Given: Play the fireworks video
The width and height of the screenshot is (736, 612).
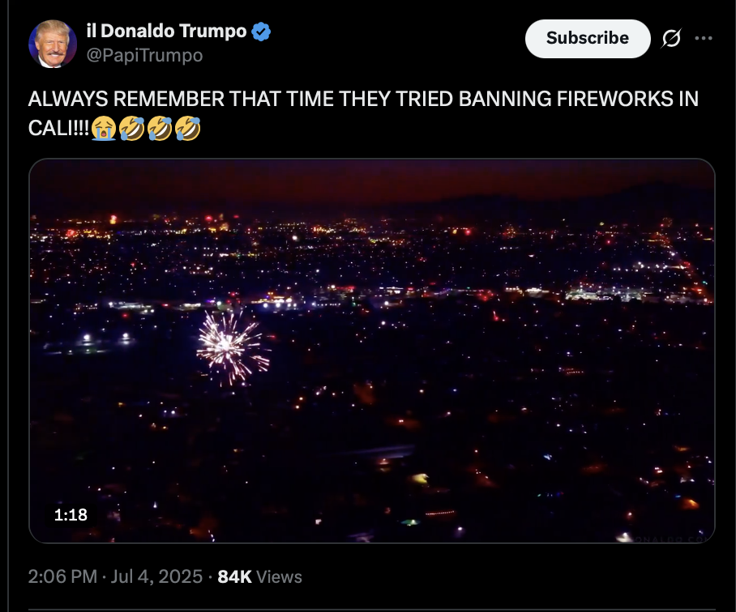Looking at the screenshot, I should click(372, 351).
